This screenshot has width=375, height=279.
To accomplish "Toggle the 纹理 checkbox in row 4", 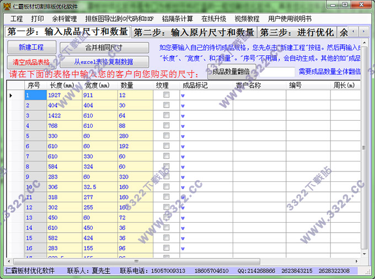I will tap(166, 126).
